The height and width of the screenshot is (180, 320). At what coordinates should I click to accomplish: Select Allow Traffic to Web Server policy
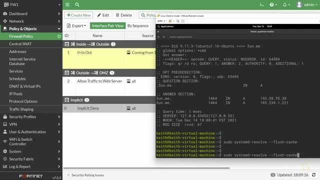point(109,86)
